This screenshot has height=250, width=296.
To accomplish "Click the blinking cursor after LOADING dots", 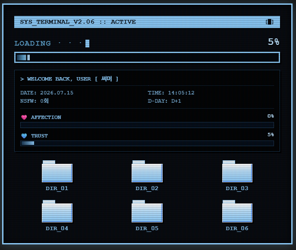I will (87, 44).
